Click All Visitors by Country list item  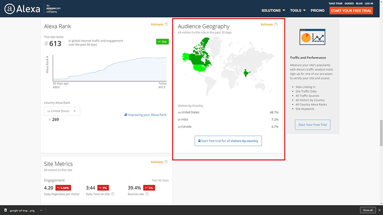point(310,100)
